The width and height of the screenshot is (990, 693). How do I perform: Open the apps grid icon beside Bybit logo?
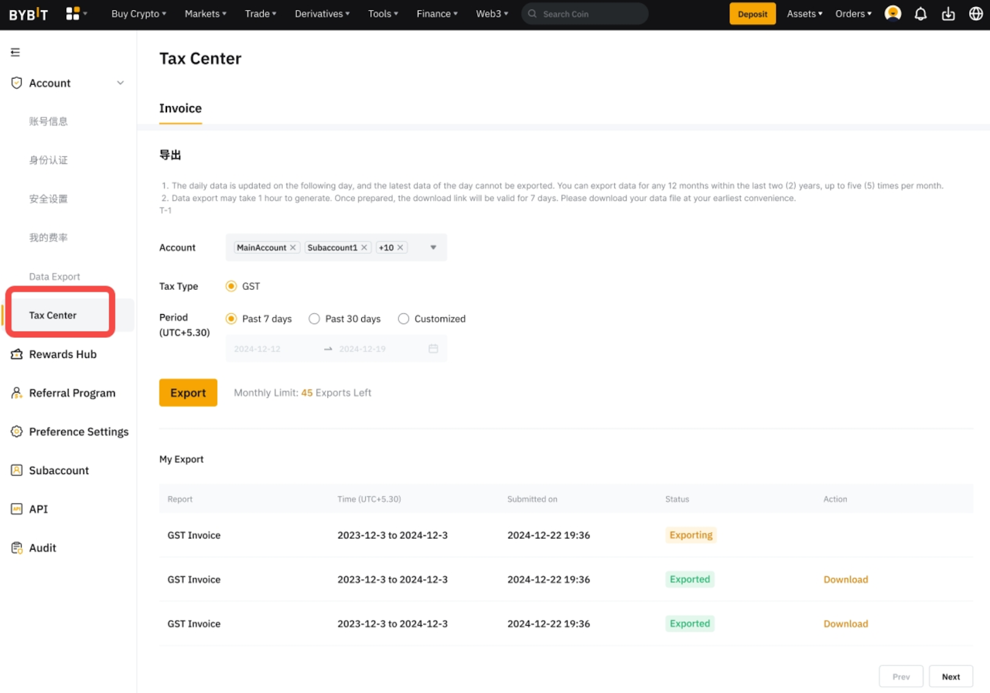point(73,14)
